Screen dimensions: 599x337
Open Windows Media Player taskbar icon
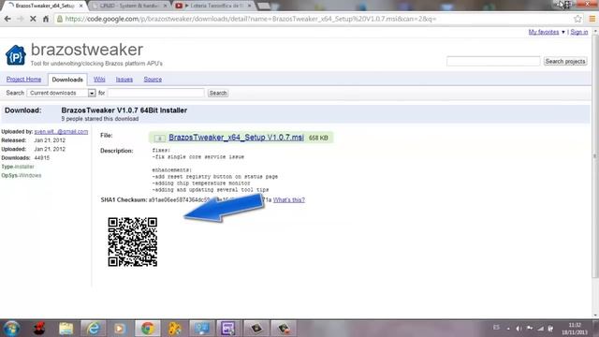pyautogui.click(x=120, y=329)
